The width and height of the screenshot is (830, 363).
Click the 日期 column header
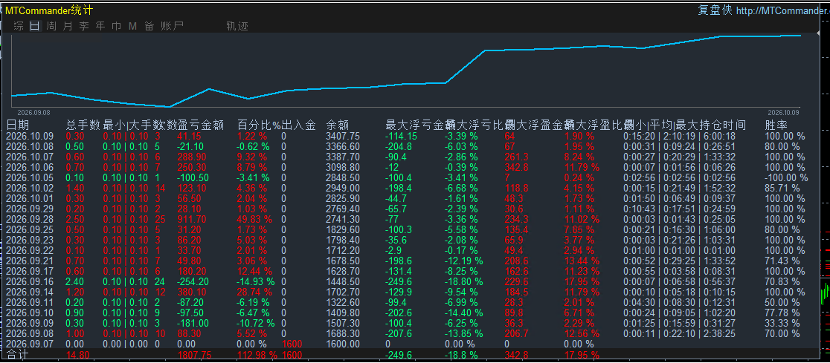coord(17,125)
